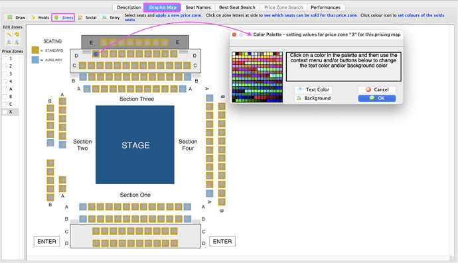Click the Text Color button

(x=313, y=89)
